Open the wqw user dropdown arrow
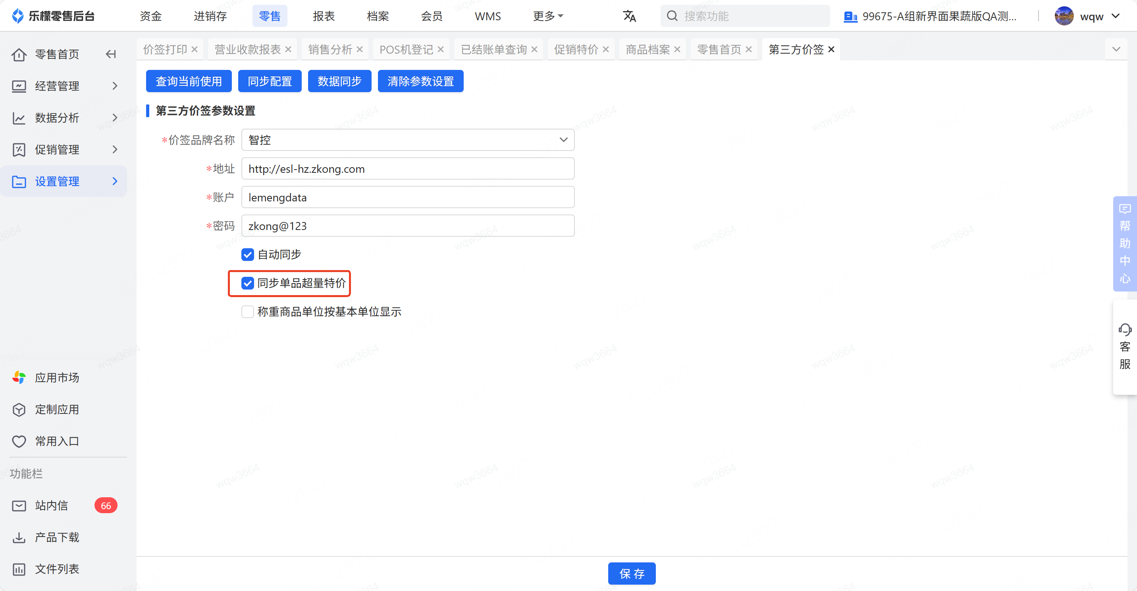 coord(1116,16)
